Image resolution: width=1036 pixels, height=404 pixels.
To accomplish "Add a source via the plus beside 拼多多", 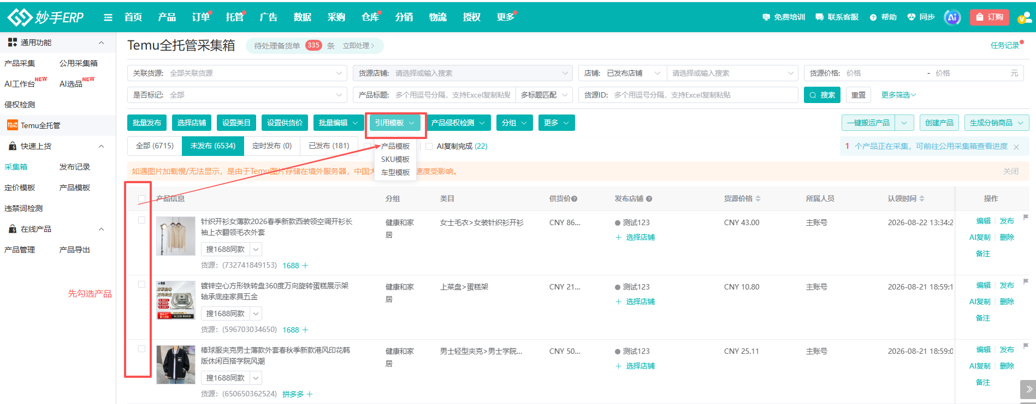I will pos(310,394).
